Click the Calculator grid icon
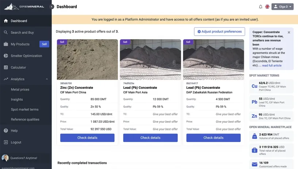The height and width of the screenshot is (169, 298). coord(6,67)
